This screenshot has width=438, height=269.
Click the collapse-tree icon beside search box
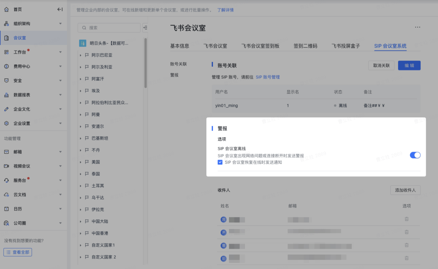(145, 28)
